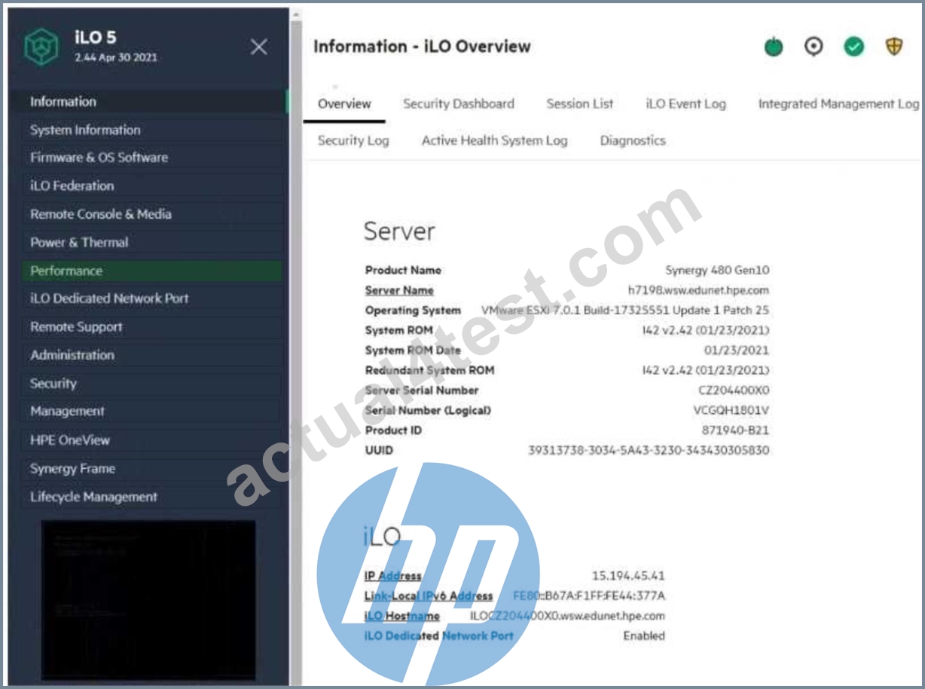Click the iLO Dedicated Network Port link

(438, 636)
